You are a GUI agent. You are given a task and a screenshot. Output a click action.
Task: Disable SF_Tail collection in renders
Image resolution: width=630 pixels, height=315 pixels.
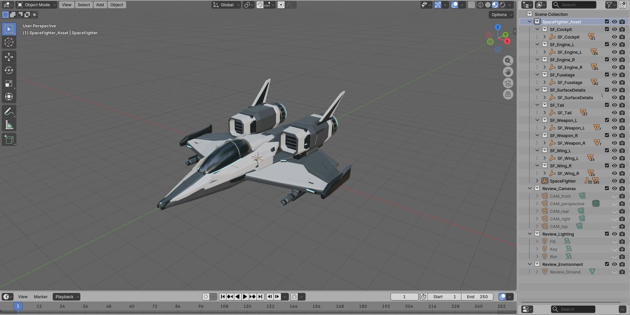pos(622,105)
